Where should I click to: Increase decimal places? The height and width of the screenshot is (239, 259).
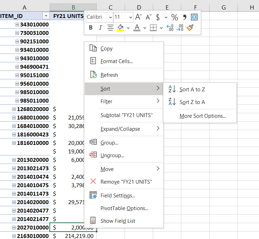[x=170, y=27]
